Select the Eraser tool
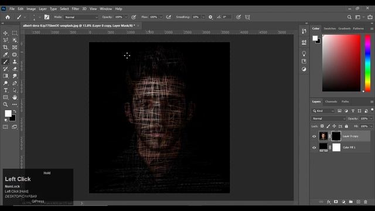The image size is (375, 211). tap(15, 69)
